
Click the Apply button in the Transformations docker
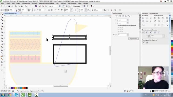tap(133, 39)
